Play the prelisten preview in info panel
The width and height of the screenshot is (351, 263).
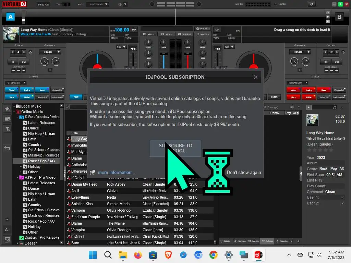coord(309,108)
